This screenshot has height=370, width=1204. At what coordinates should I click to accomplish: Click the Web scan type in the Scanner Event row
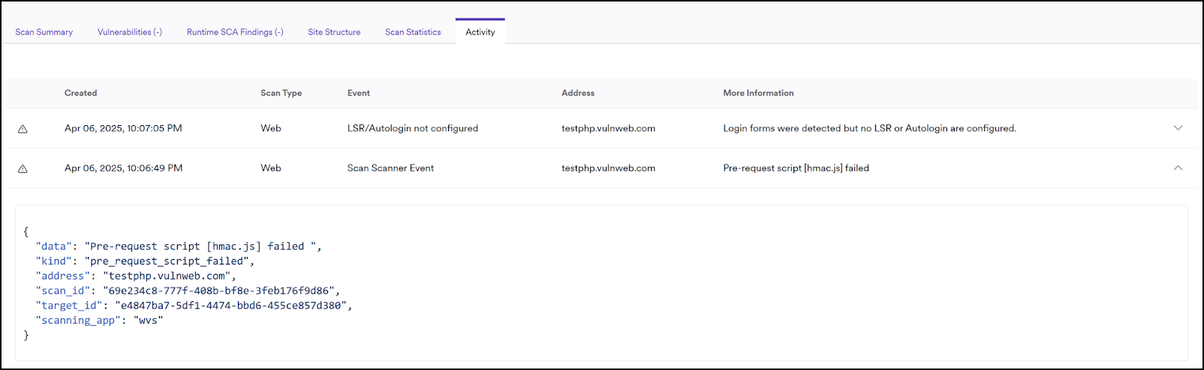click(x=271, y=168)
